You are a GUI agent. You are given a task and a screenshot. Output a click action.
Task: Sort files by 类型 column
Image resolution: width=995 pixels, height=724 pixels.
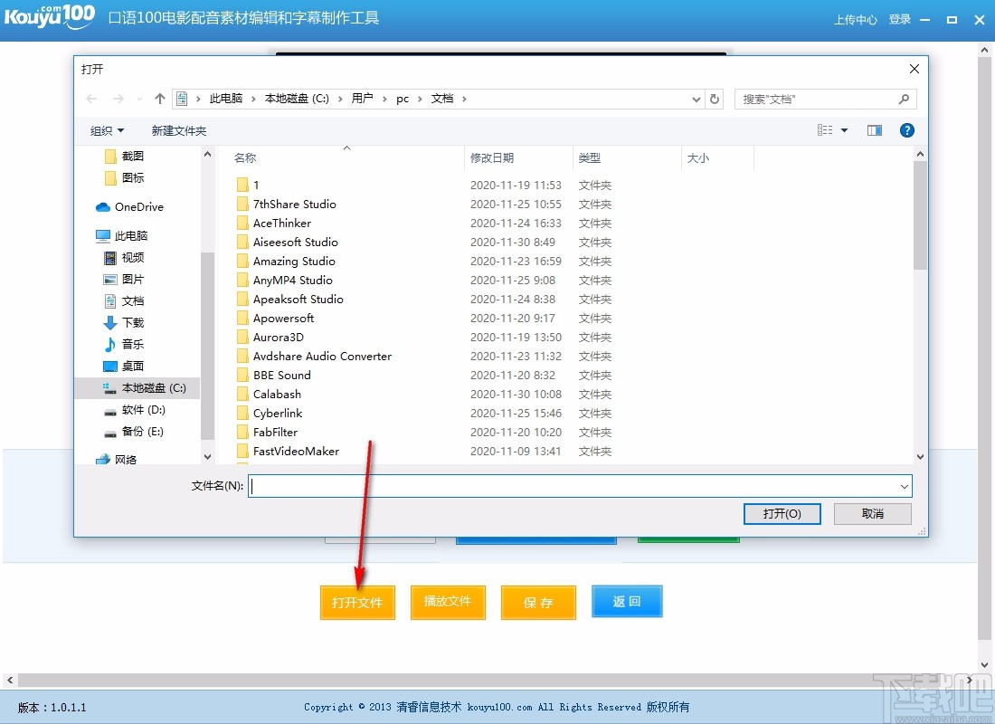(590, 158)
